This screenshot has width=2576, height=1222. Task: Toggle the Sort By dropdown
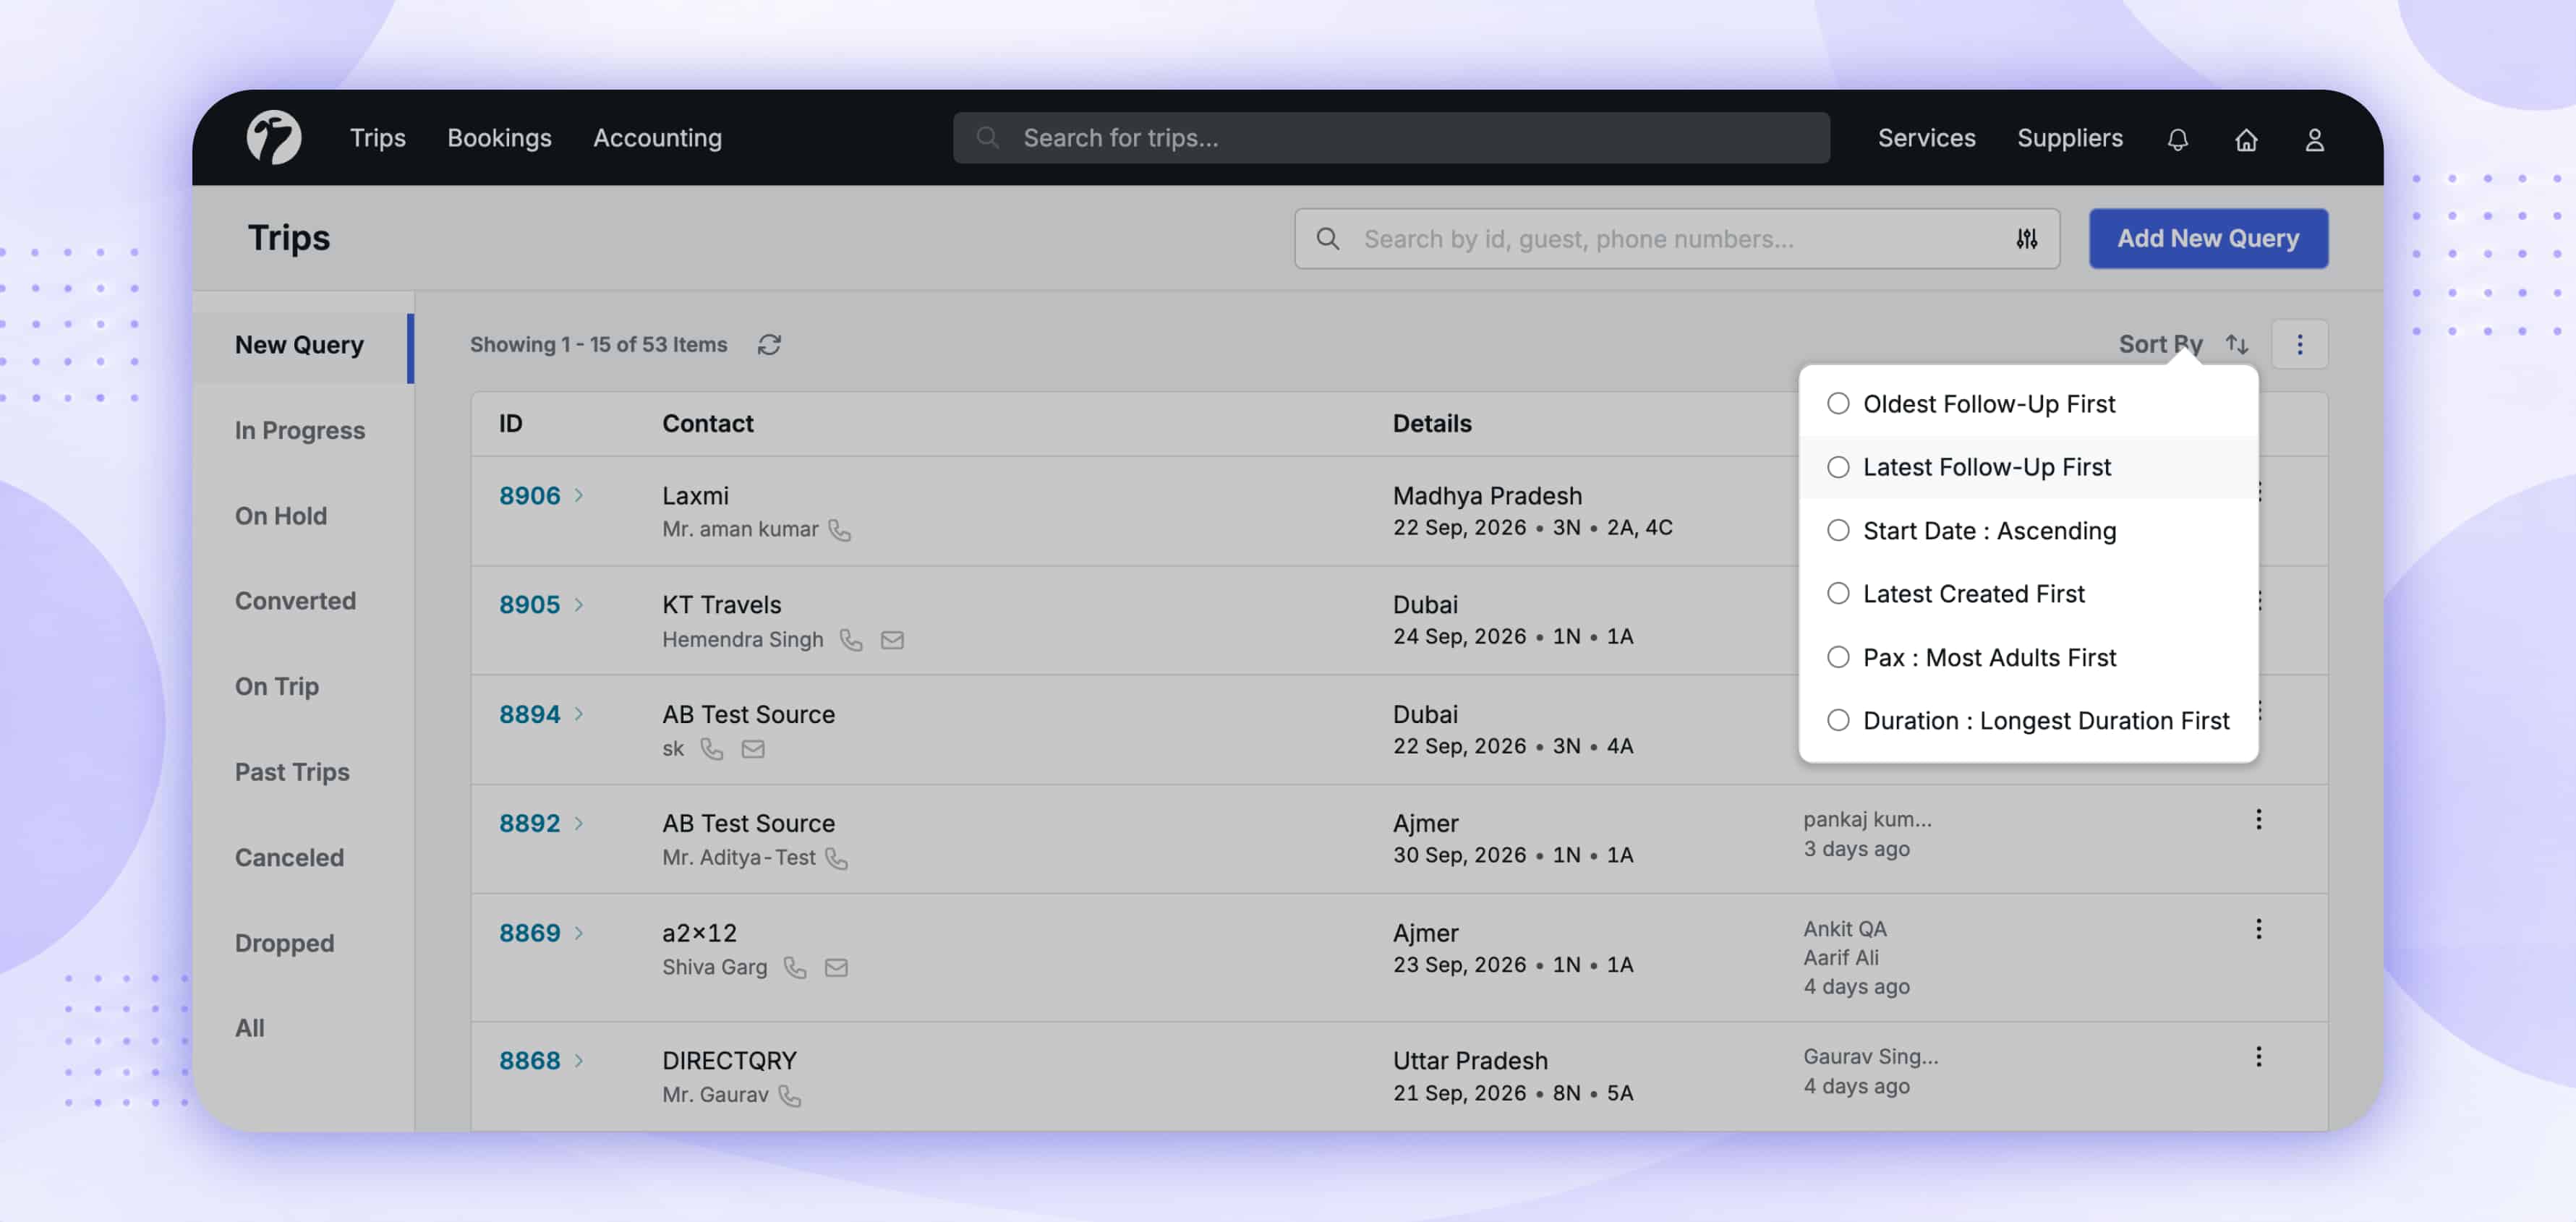click(x=2183, y=345)
